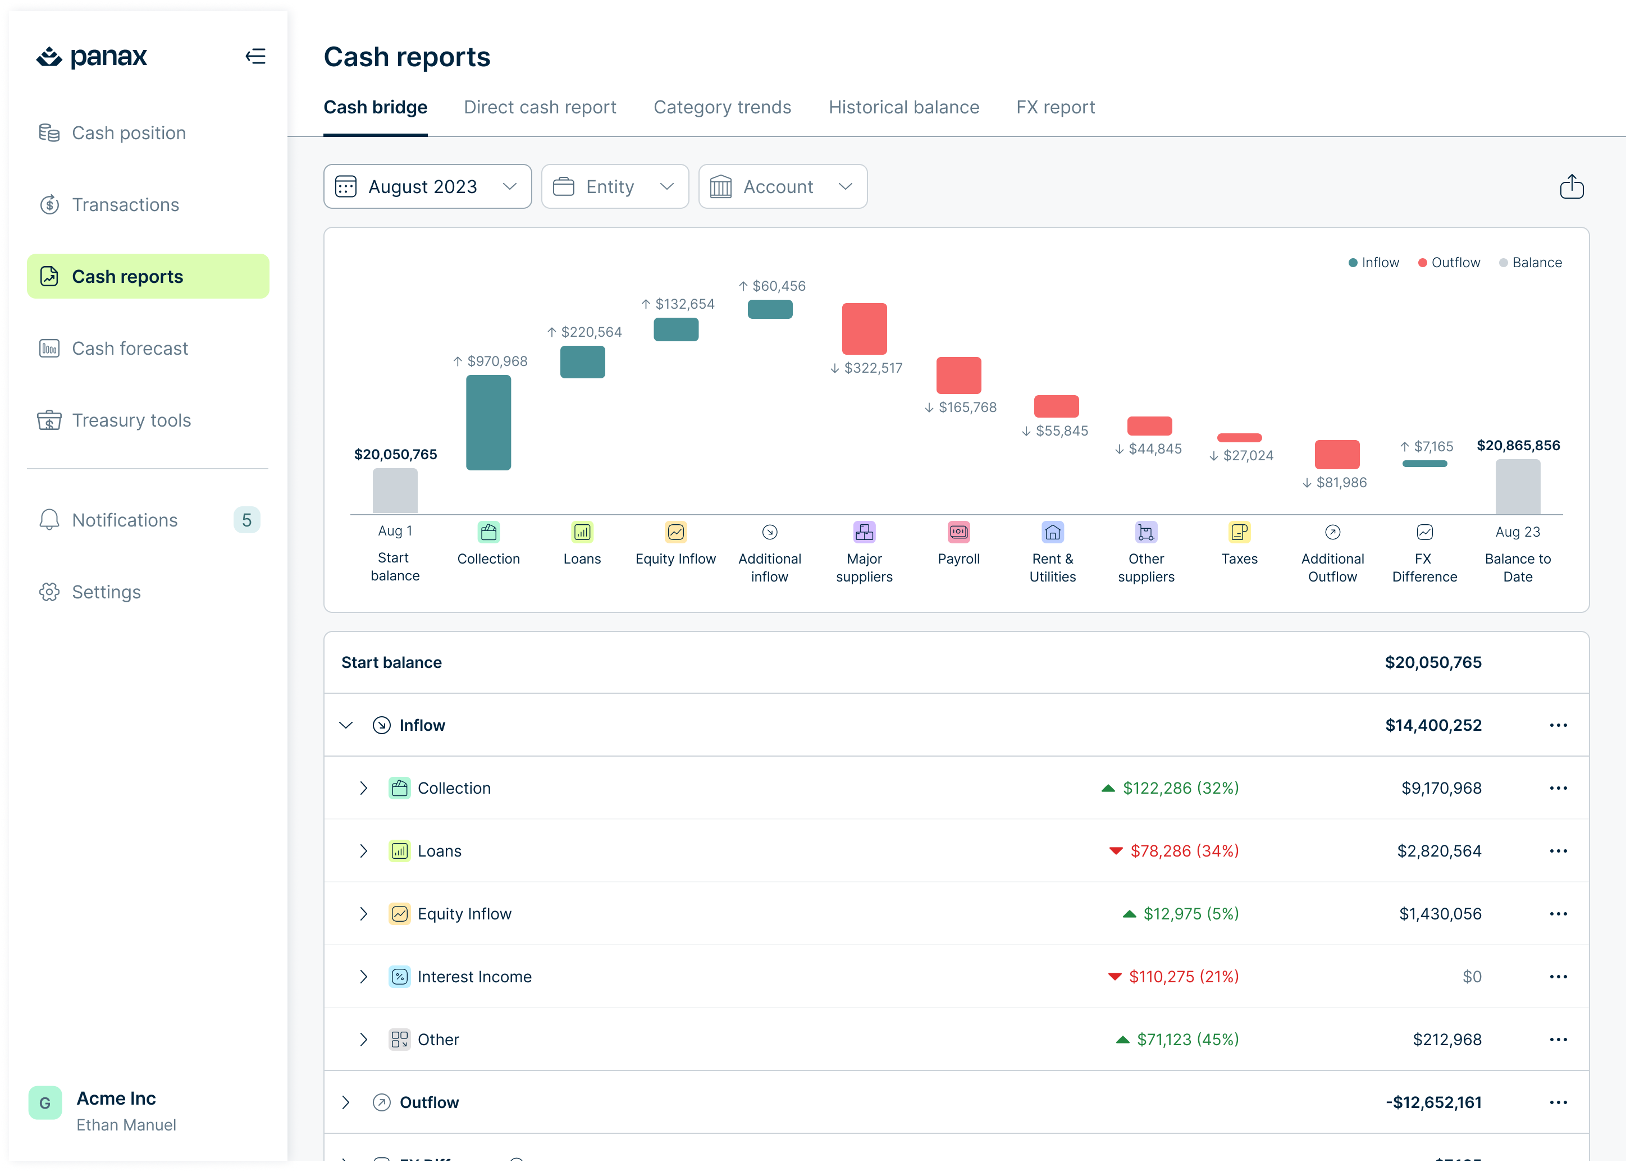
Task: Switch to the Direct cash report tab
Action: [540, 107]
